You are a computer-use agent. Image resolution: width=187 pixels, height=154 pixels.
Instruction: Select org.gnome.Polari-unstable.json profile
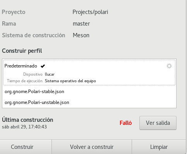tap(89, 102)
